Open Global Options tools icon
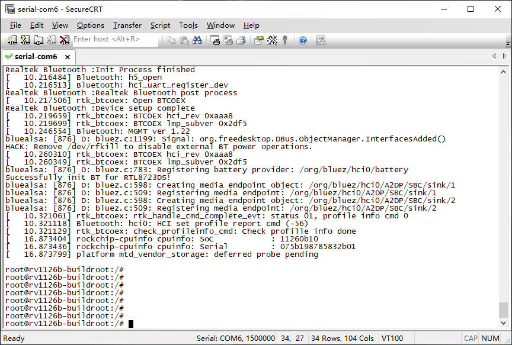Viewport: 512px width, 345px height. pyautogui.click(x=271, y=40)
